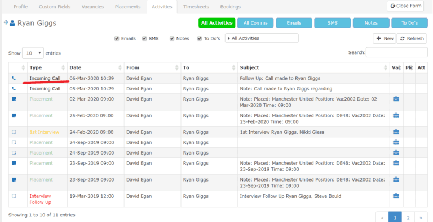Switch to the Profile tab
Screen dimensions: 433x222
21,7
